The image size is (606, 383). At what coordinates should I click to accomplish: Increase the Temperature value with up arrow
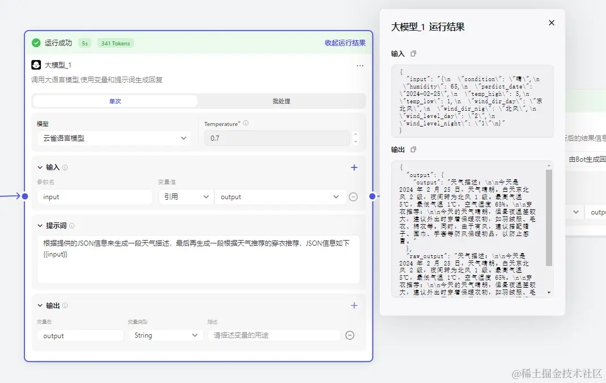pos(355,134)
